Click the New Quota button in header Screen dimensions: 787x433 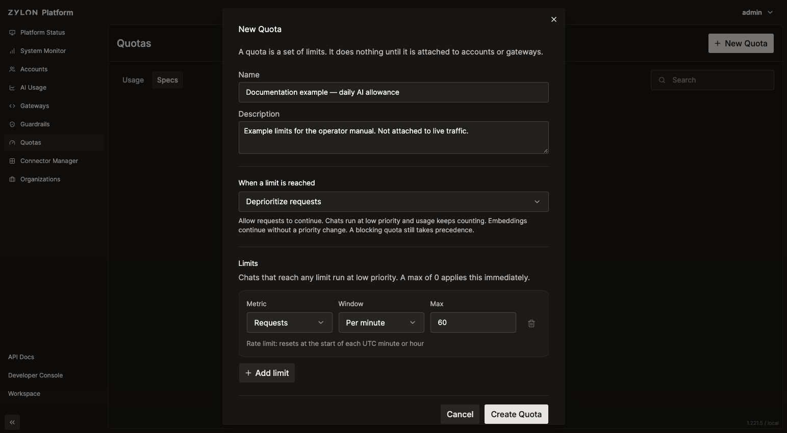741,43
